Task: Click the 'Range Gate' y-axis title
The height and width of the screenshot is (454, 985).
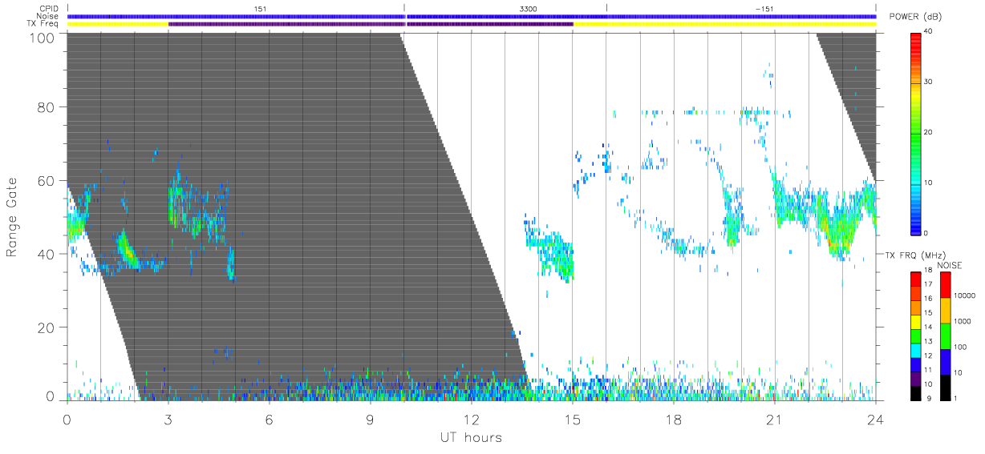Action: click(13, 218)
